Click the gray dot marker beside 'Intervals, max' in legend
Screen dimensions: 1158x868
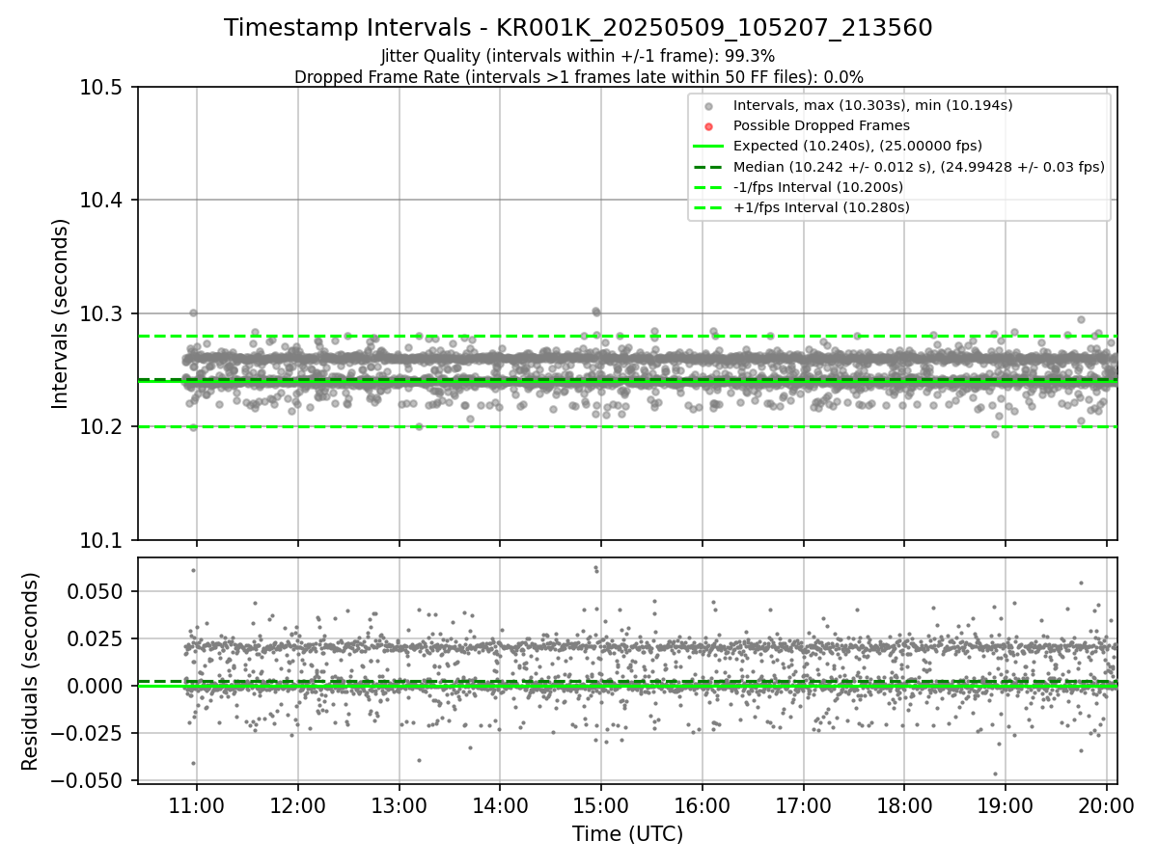tap(708, 106)
